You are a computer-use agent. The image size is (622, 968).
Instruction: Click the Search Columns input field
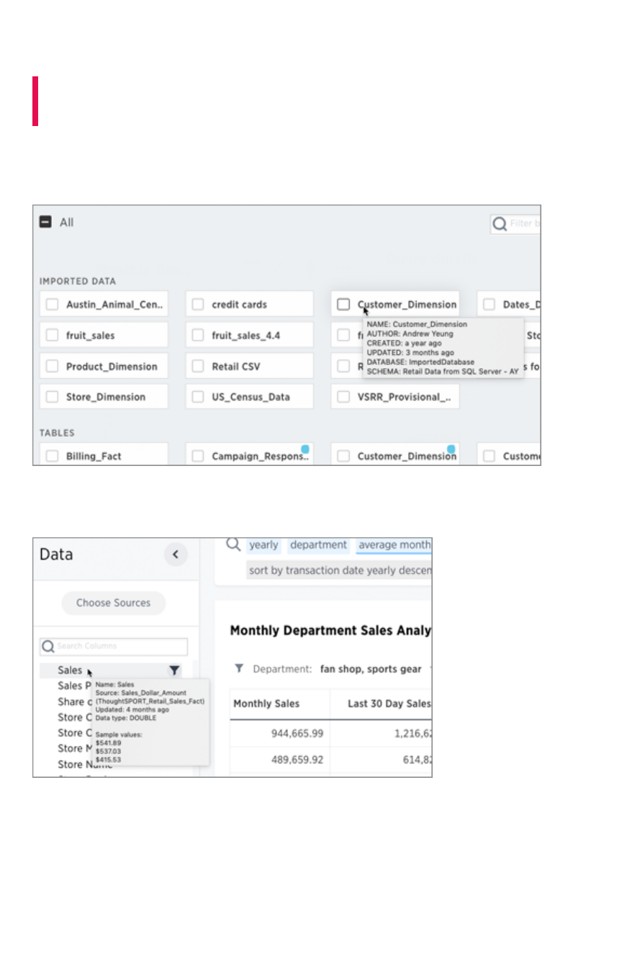tap(114, 646)
